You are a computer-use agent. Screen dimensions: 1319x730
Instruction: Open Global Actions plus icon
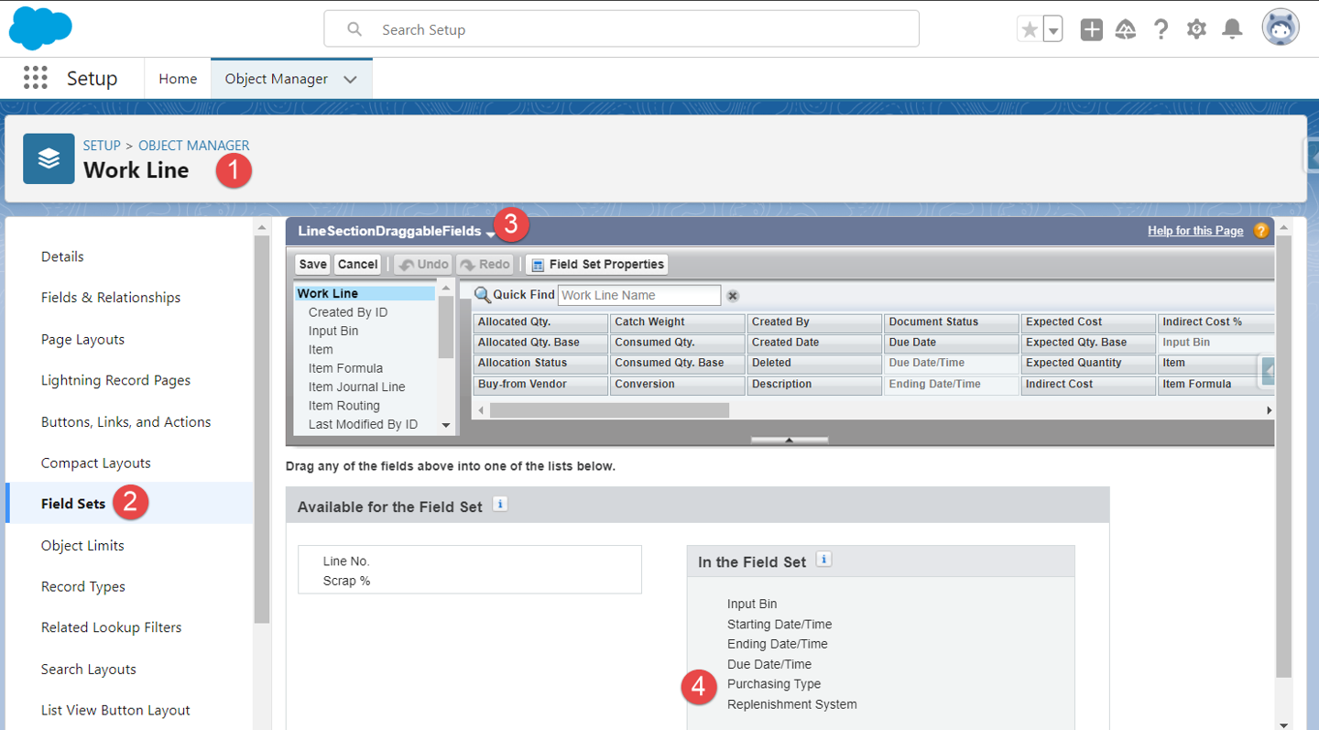(x=1091, y=29)
